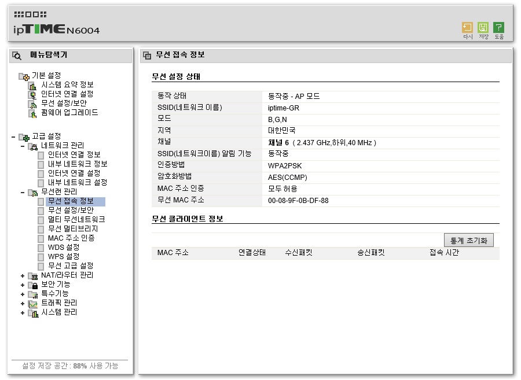The width and height of the screenshot is (521, 380).
Task: Expand the 시스템 관리 plus toggle
Action: click(22, 313)
